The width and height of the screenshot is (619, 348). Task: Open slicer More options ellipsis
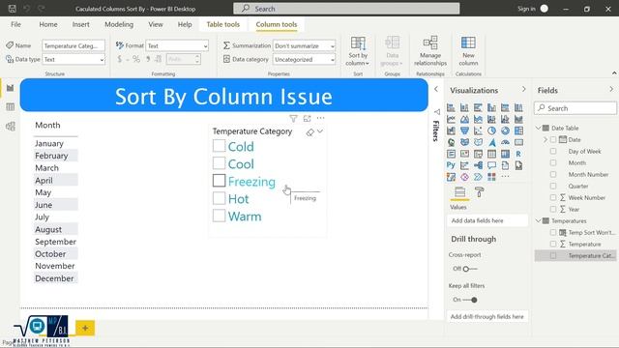pos(320,118)
